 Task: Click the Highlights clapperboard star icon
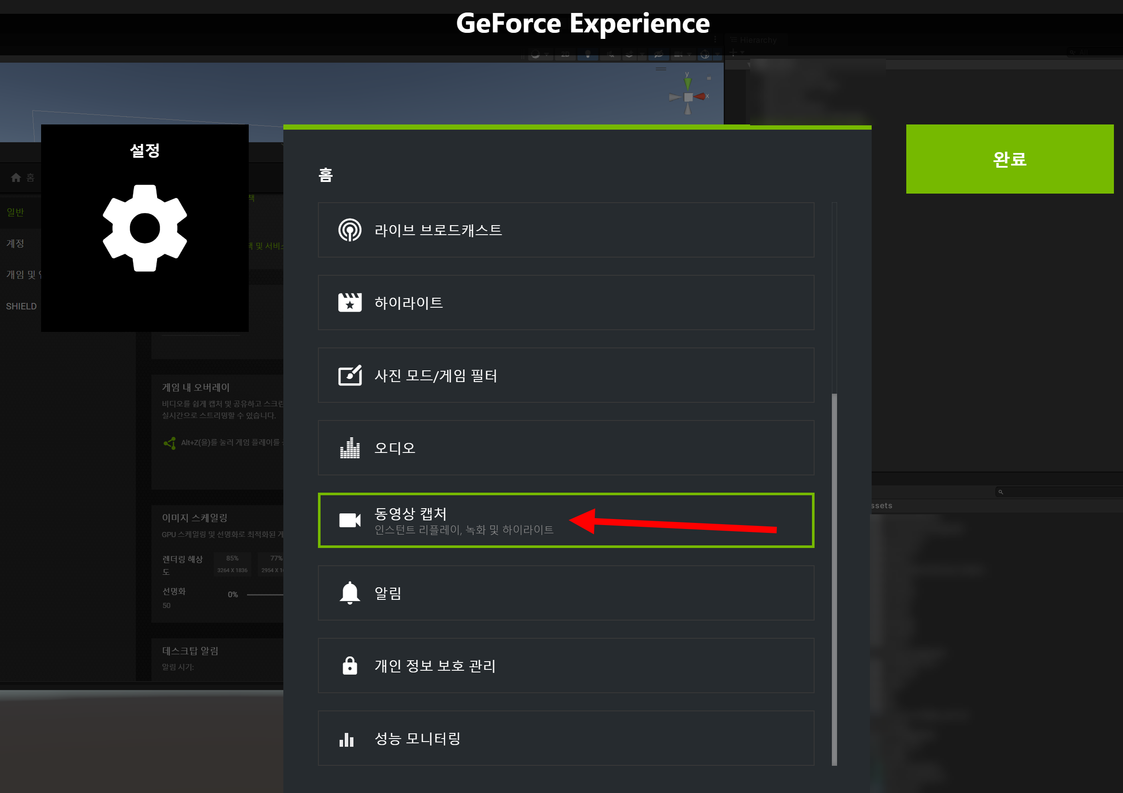coord(350,303)
